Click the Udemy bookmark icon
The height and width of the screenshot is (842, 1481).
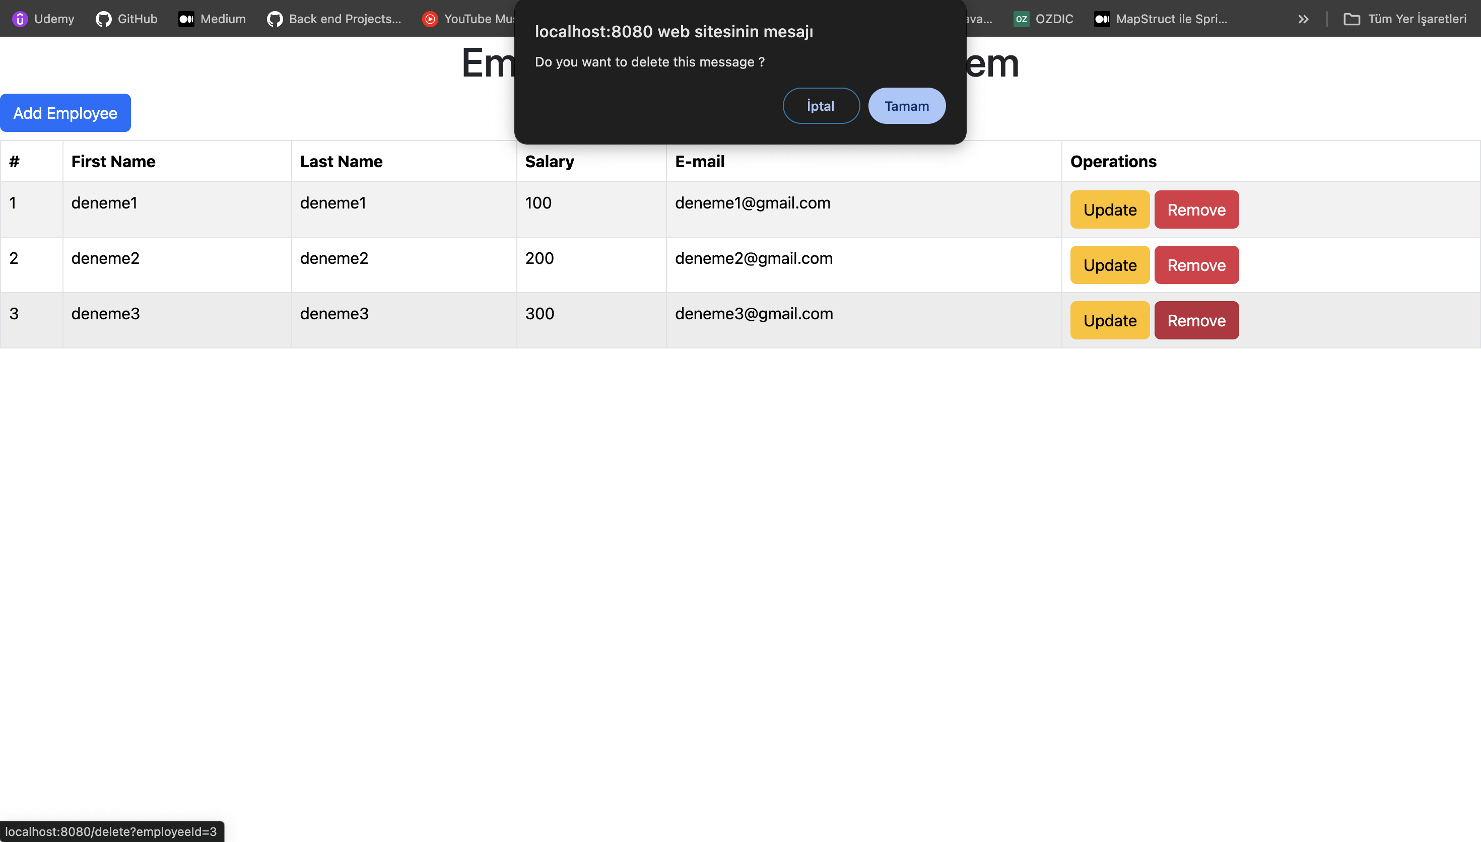(x=20, y=19)
